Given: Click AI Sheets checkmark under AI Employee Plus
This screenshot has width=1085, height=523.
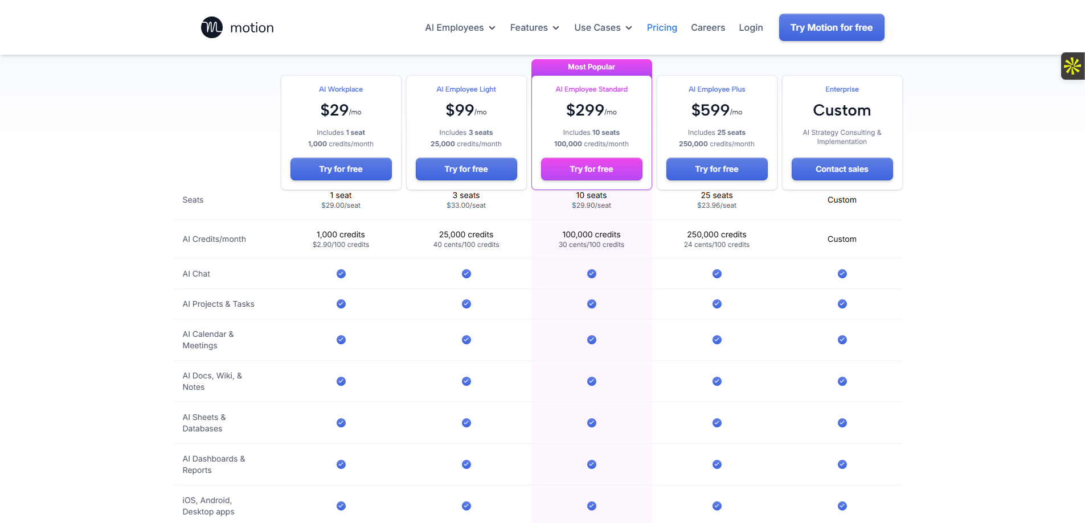Looking at the screenshot, I should click(x=717, y=423).
